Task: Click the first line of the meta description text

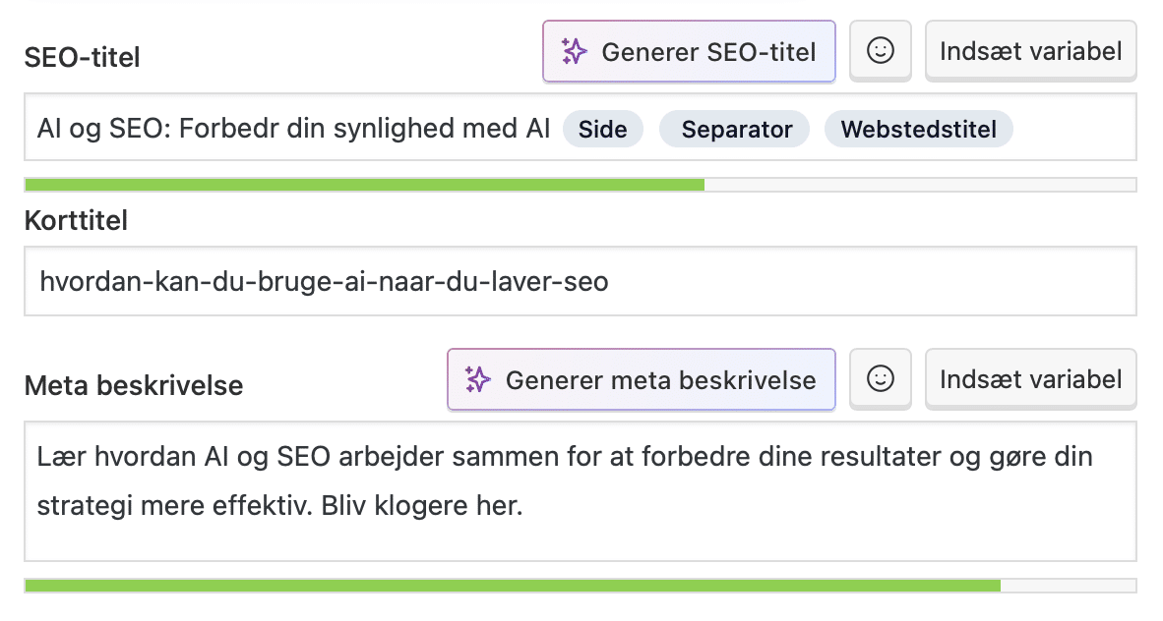Action: pyautogui.click(x=564, y=457)
